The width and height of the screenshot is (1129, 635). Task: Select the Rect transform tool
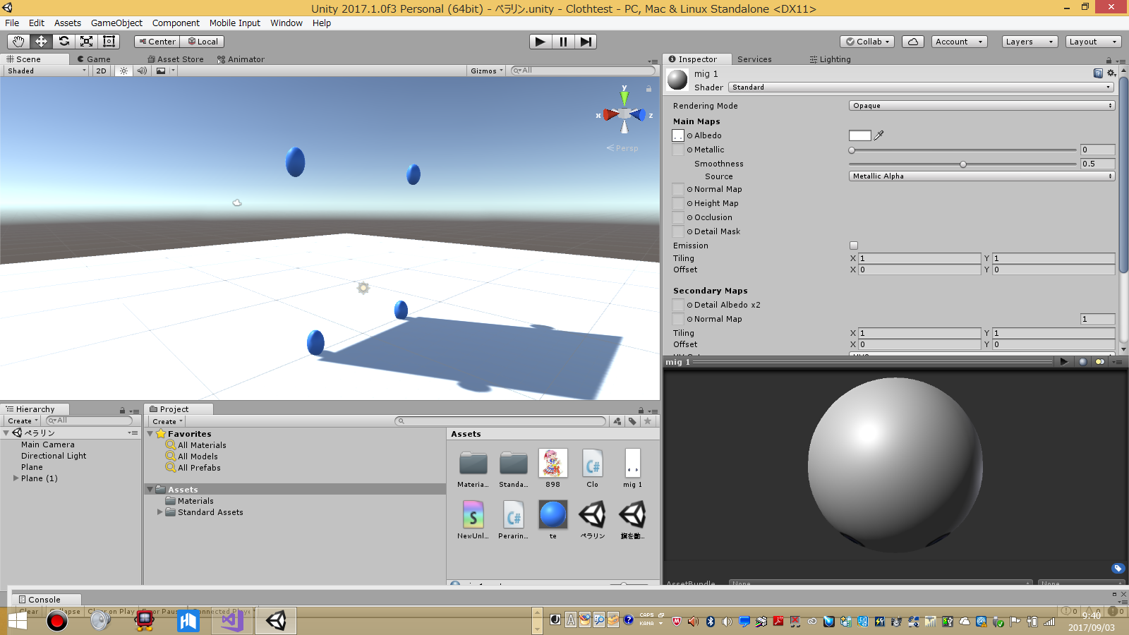pos(109,42)
